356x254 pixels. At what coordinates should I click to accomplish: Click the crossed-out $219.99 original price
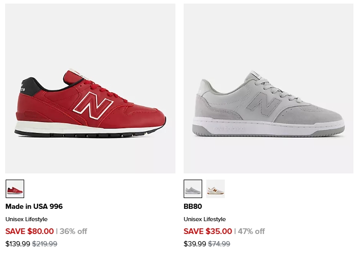point(45,244)
